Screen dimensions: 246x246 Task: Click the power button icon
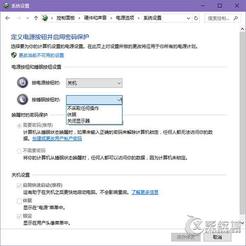click(x=23, y=83)
